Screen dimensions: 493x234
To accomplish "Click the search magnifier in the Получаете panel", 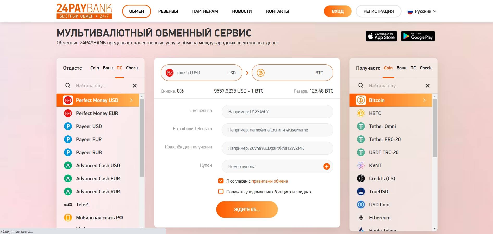I will click(361, 86).
